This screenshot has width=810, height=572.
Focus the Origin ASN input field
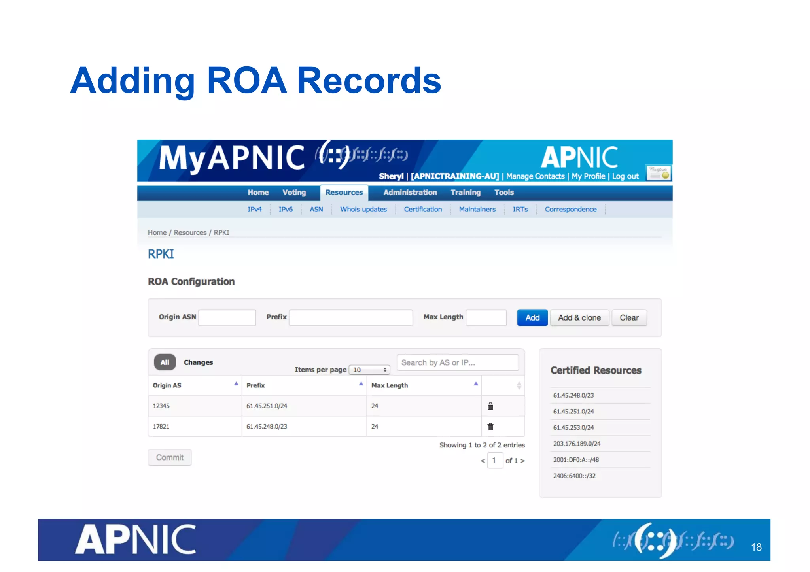pos(227,318)
